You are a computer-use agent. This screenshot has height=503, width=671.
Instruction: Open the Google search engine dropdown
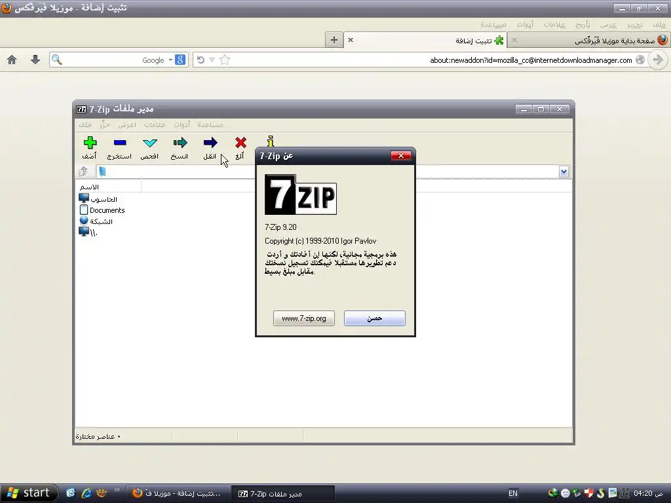(171, 60)
